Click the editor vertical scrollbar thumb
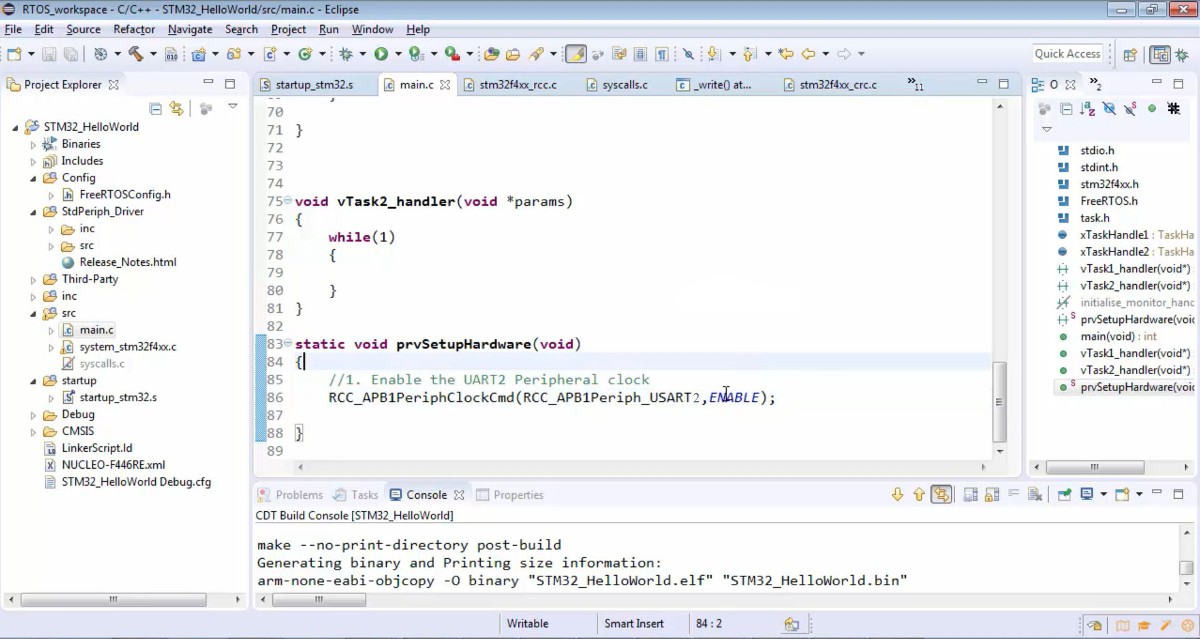The height and width of the screenshot is (639, 1200). [x=1000, y=402]
